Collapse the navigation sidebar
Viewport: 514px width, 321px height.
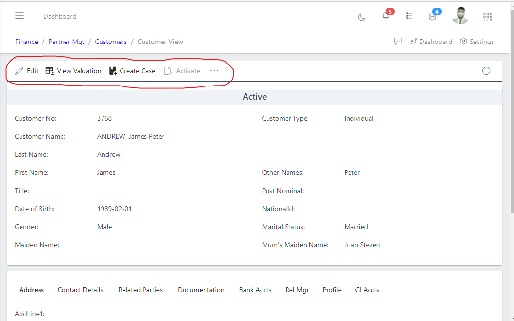(20, 15)
